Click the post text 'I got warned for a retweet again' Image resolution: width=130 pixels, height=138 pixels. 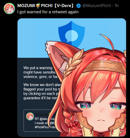pyautogui.click(x=48, y=12)
